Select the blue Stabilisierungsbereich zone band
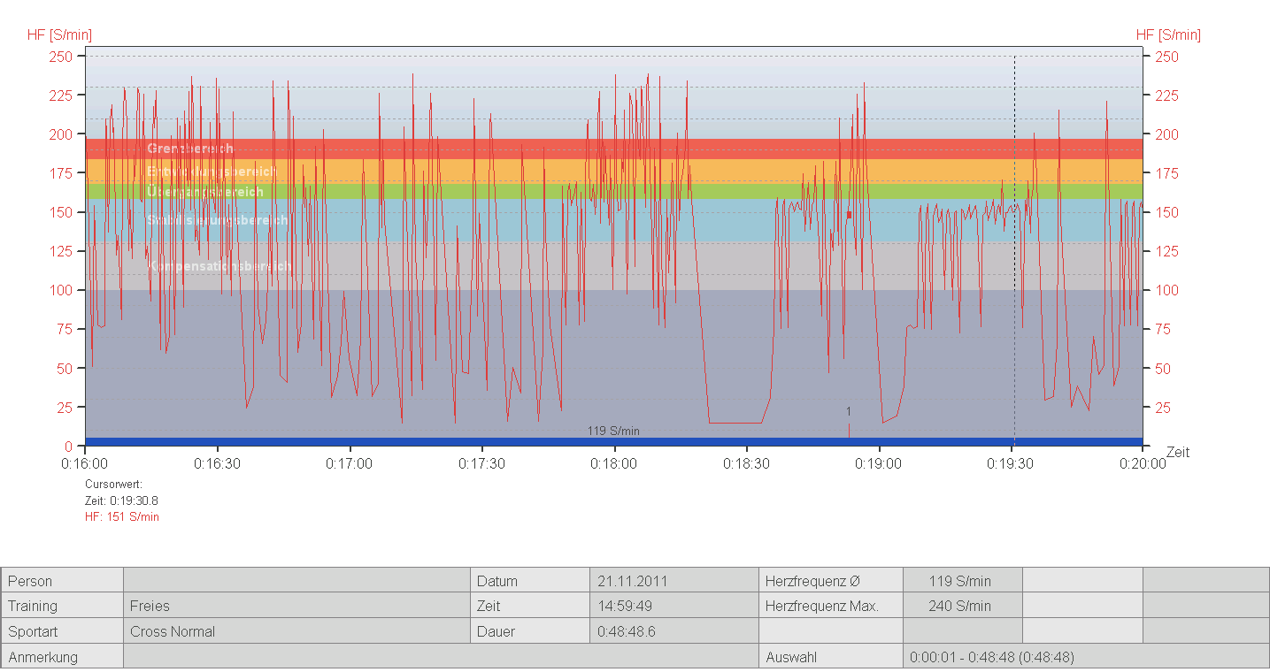Screen dimensions: 1270x672 (x=217, y=219)
